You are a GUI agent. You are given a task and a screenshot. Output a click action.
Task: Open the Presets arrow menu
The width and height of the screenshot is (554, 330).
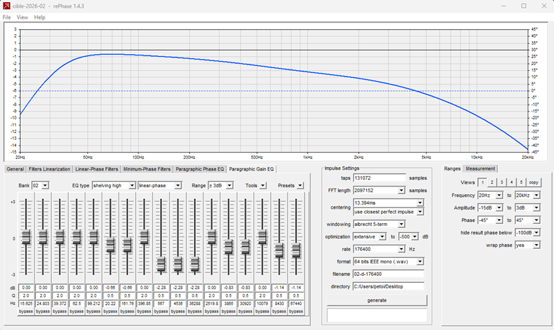pyautogui.click(x=300, y=185)
